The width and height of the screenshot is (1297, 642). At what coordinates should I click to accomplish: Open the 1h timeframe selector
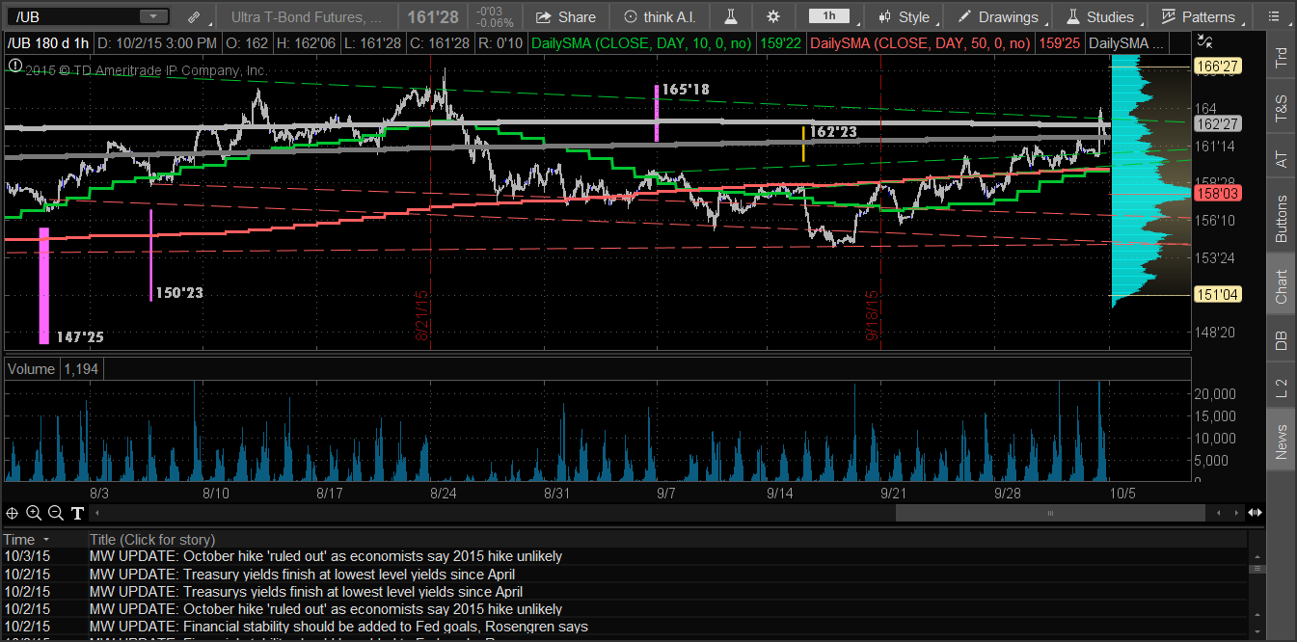[x=829, y=16]
